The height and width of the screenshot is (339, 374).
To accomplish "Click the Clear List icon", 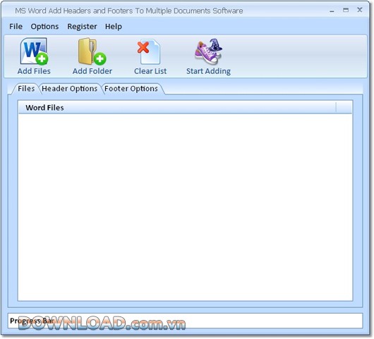I will (x=149, y=51).
